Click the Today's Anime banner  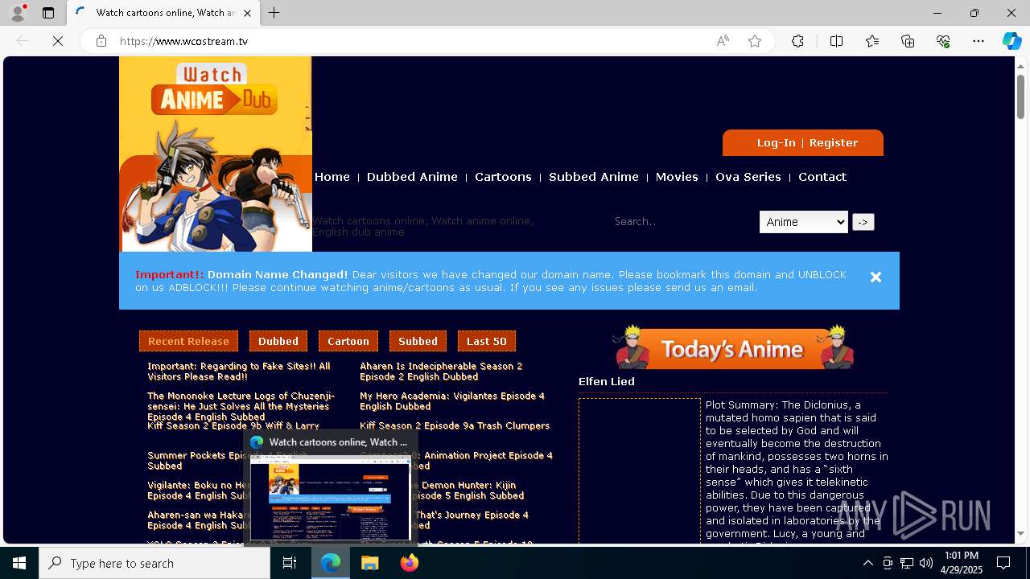click(732, 347)
